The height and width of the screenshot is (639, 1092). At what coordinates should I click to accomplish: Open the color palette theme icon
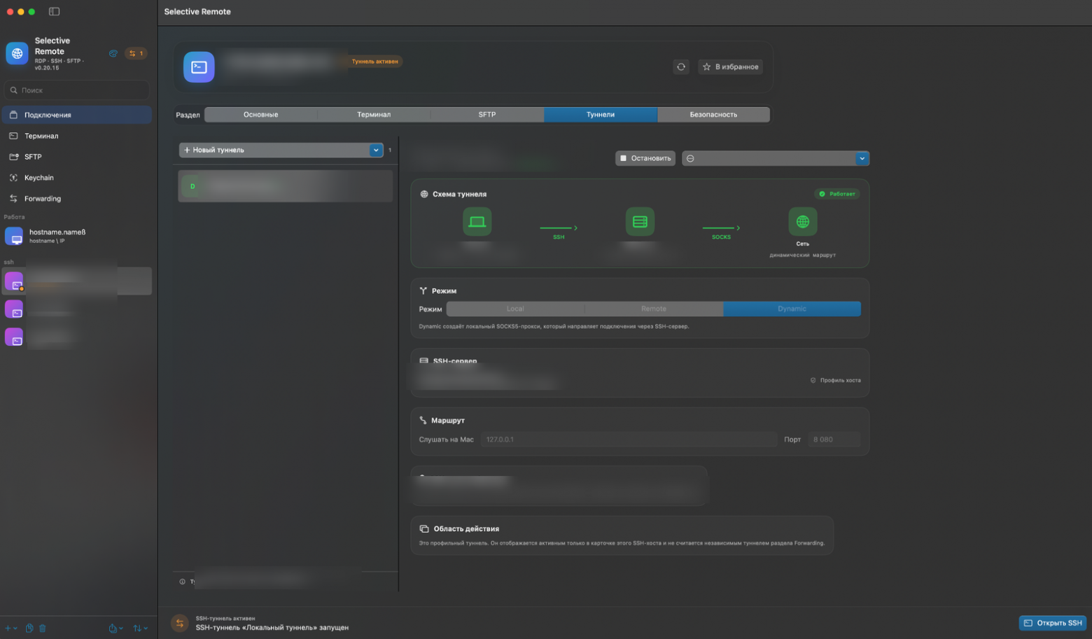click(113, 53)
